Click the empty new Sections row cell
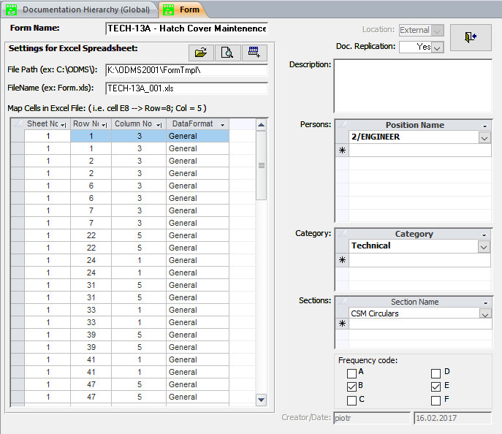Viewport: 502px width, 434px height. point(420,324)
